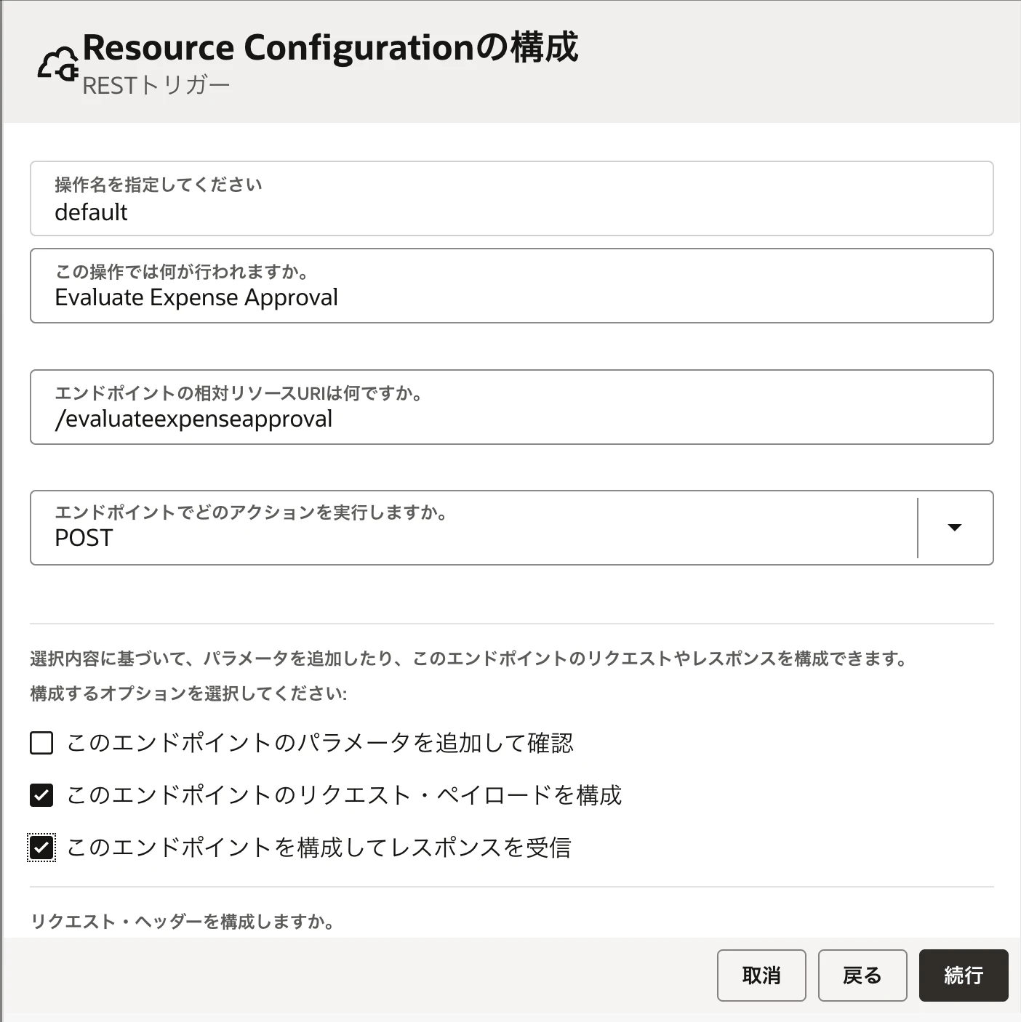Enable the endpoint parameters checkbox (パラメータを追加して確認)

pos(41,743)
